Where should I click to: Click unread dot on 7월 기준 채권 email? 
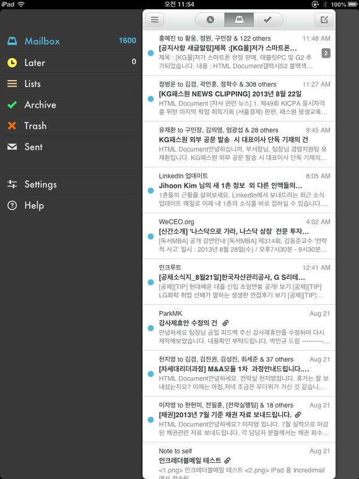[x=150, y=420]
